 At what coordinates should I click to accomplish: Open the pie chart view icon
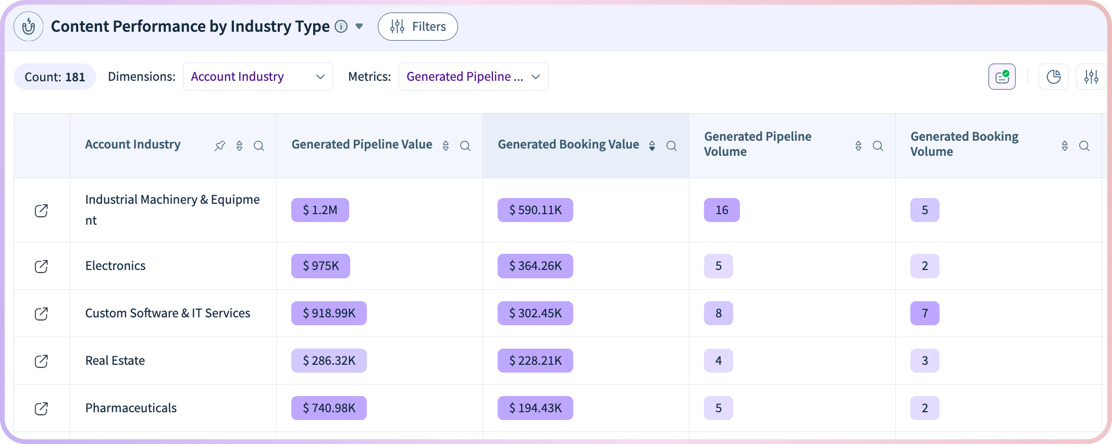tap(1054, 77)
